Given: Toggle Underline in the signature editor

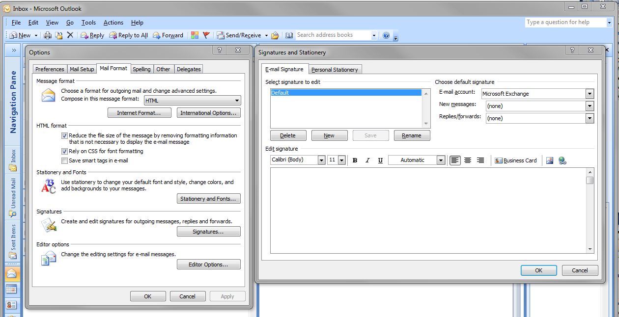Looking at the screenshot, I should [x=380, y=160].
